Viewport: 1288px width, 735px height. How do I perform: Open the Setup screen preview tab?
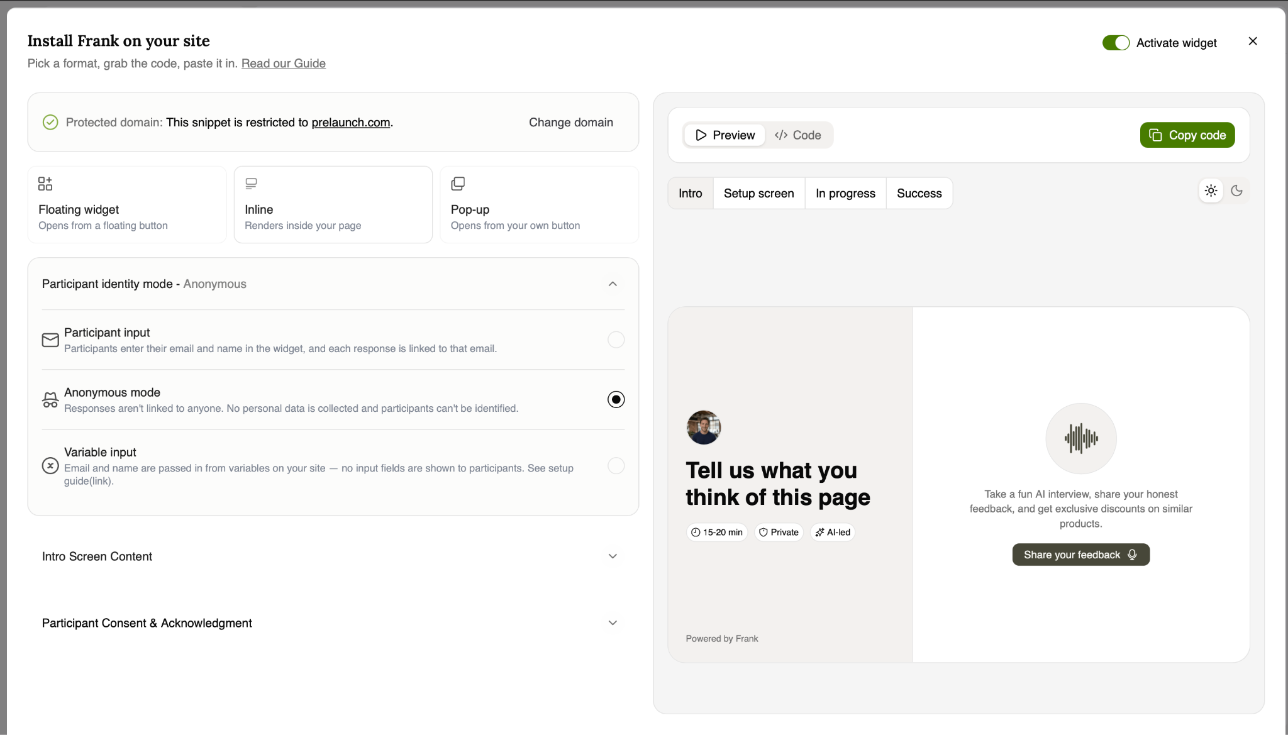tap(758, 194)
